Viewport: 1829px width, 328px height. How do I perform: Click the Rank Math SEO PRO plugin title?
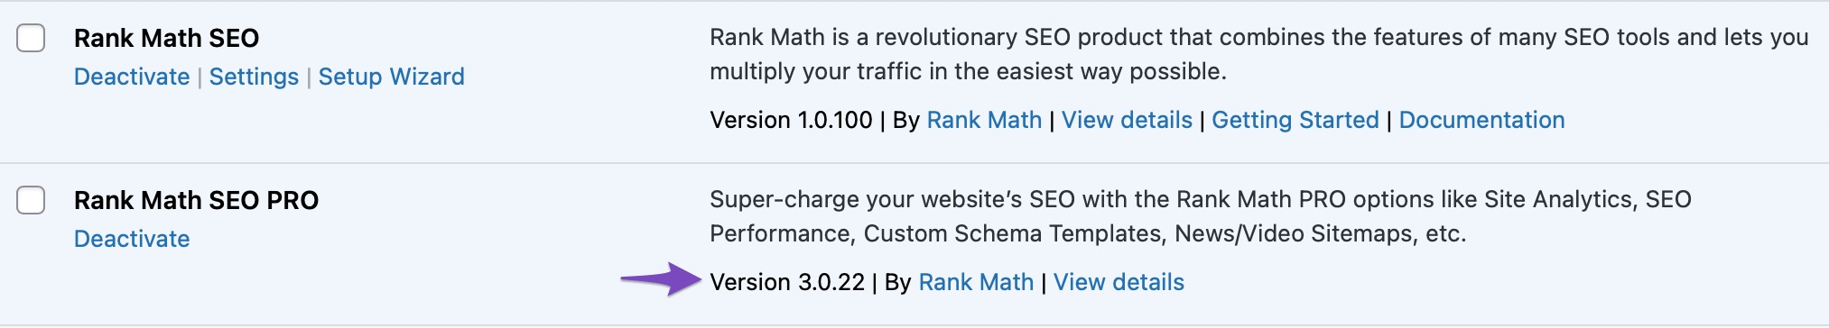(196, 200)
